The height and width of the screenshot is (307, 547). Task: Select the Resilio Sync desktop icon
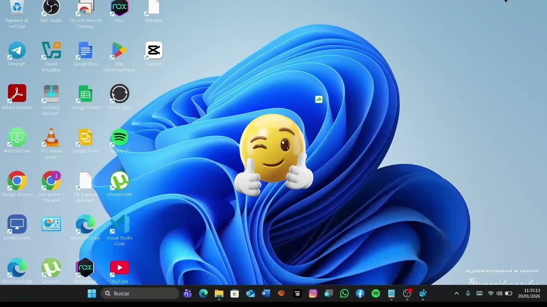119,94
